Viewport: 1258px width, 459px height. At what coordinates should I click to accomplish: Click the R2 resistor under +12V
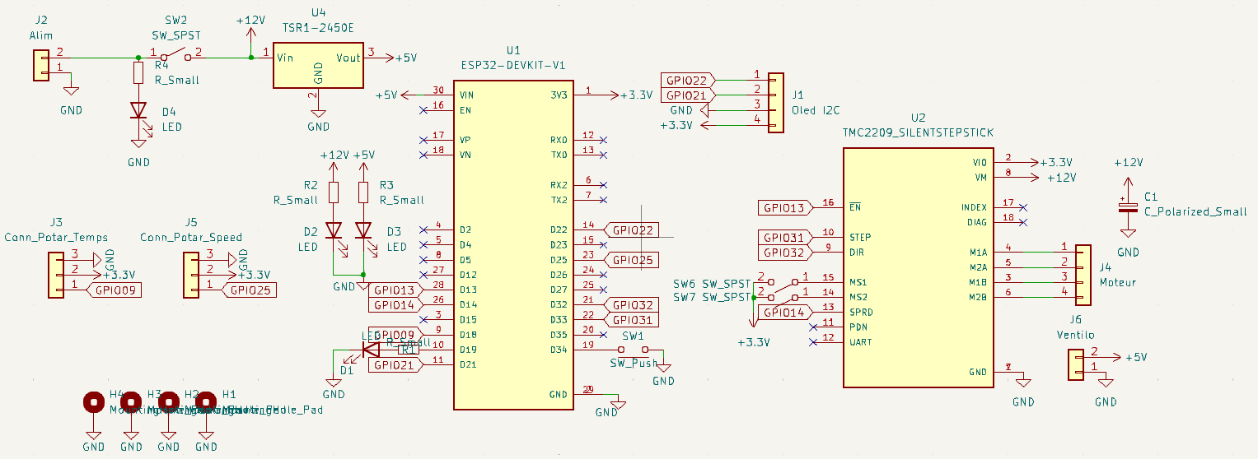(x=334, y=192)
